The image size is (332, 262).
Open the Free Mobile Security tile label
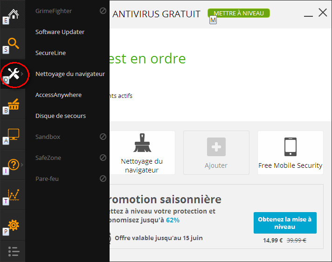point(290,165)
